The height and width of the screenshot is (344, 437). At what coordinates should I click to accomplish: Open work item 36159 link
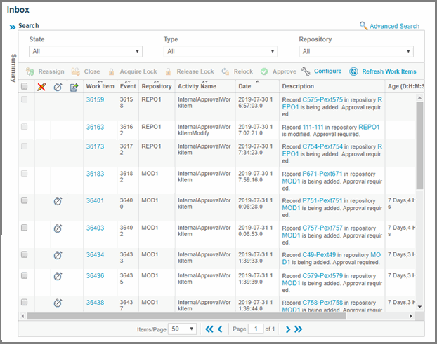point(95,99)
